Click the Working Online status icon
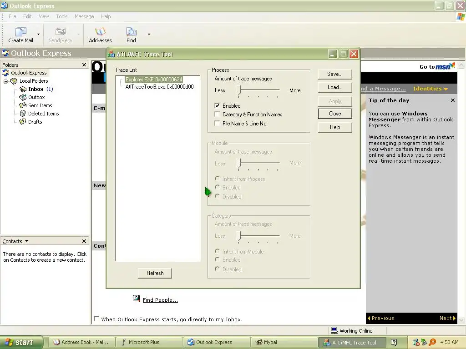Screen dimensions: 466x349 coord(334,330)
